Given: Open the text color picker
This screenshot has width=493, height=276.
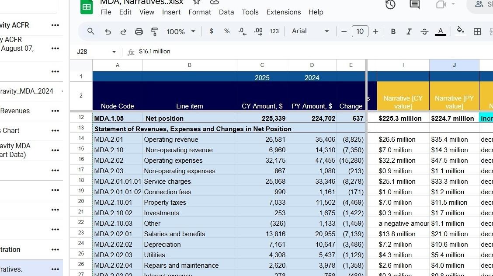Looking at the screenshot, I should pos(441,31).
